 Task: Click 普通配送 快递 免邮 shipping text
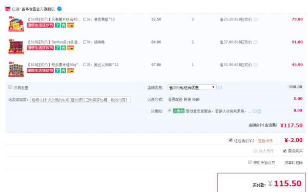click(x=184, y=99)
